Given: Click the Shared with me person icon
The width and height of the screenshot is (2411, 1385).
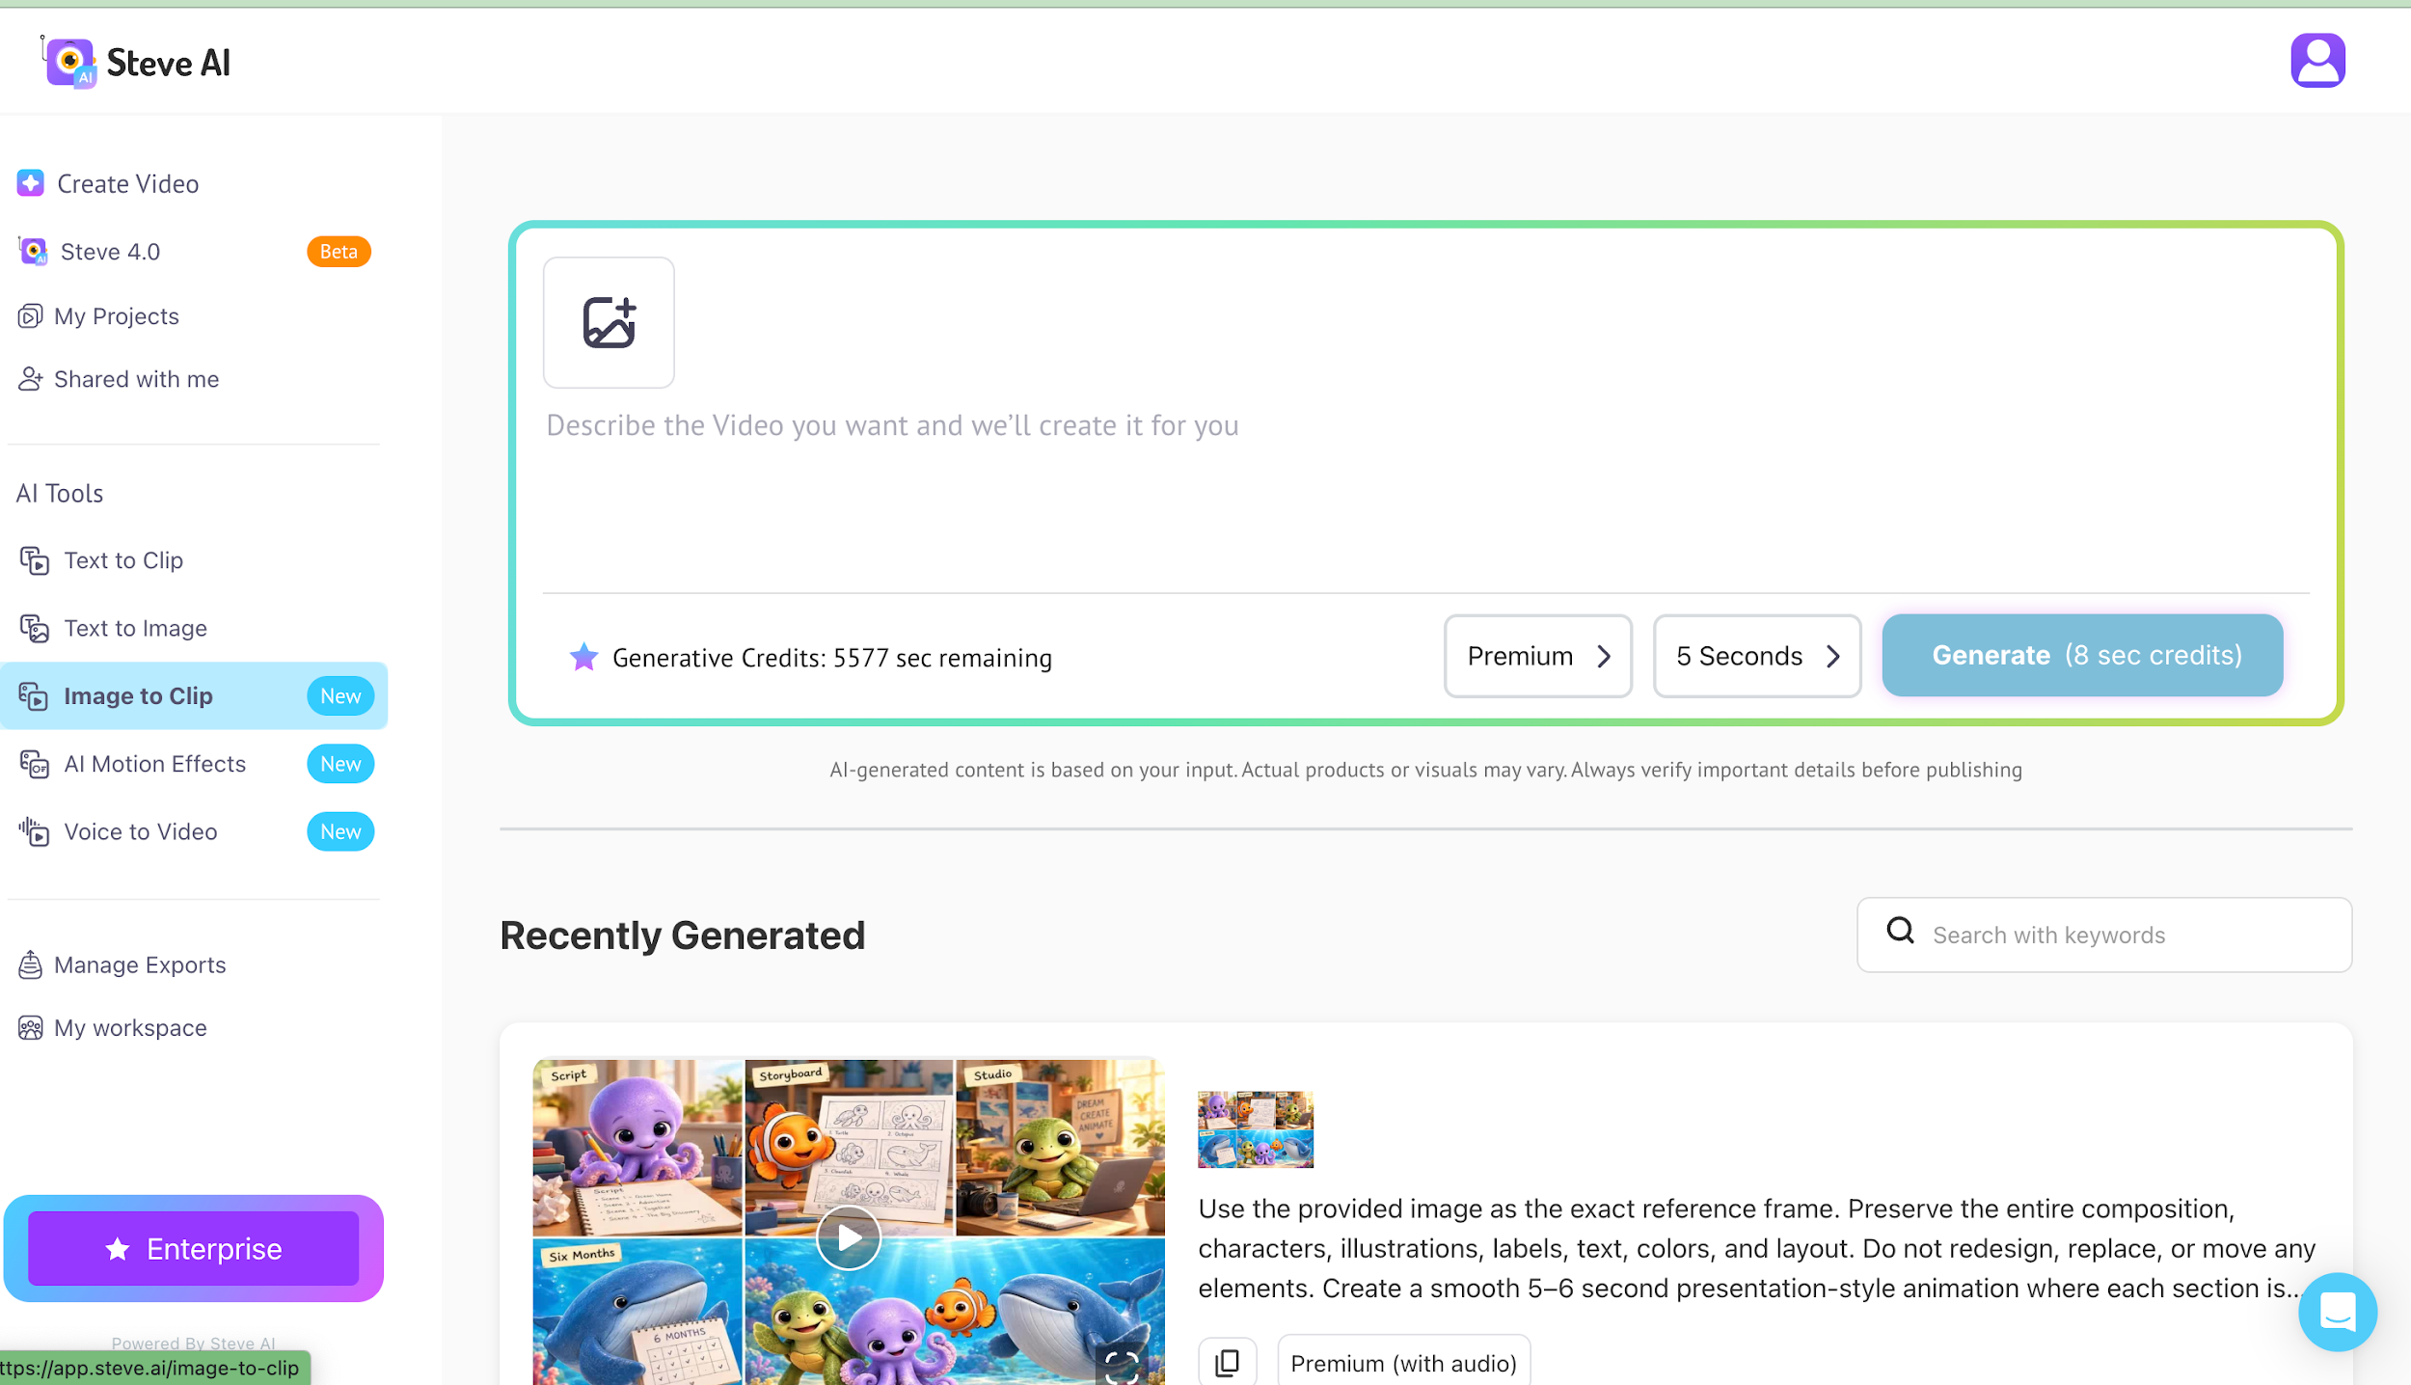Looking at the screenshot, I should 31,379.
